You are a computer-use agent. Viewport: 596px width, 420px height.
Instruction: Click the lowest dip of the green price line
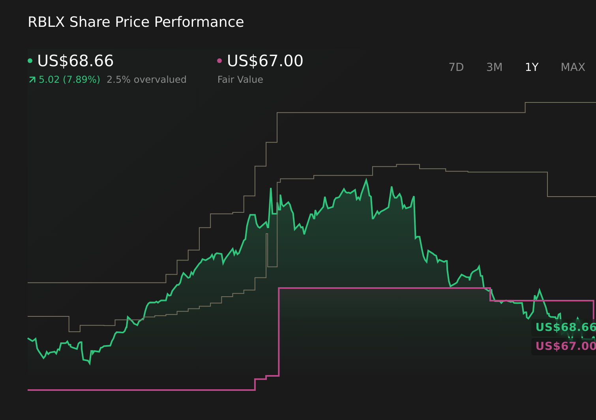pos(89,364)
